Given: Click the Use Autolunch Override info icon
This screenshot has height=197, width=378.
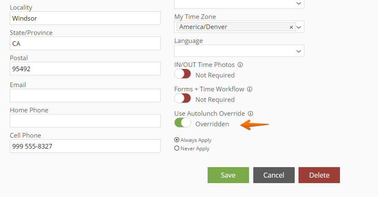Looking at the screenshot, I should point(250,114).
